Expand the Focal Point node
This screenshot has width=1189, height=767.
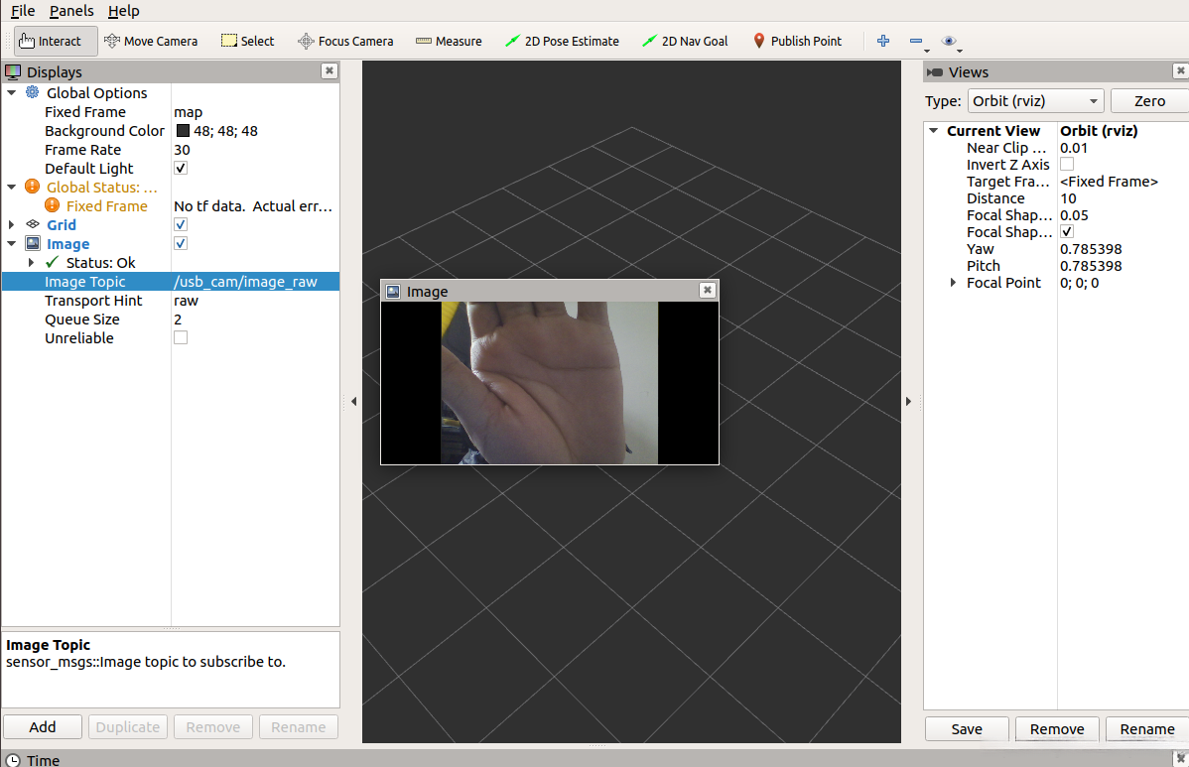pyautogui.click(x=953, y=282)
